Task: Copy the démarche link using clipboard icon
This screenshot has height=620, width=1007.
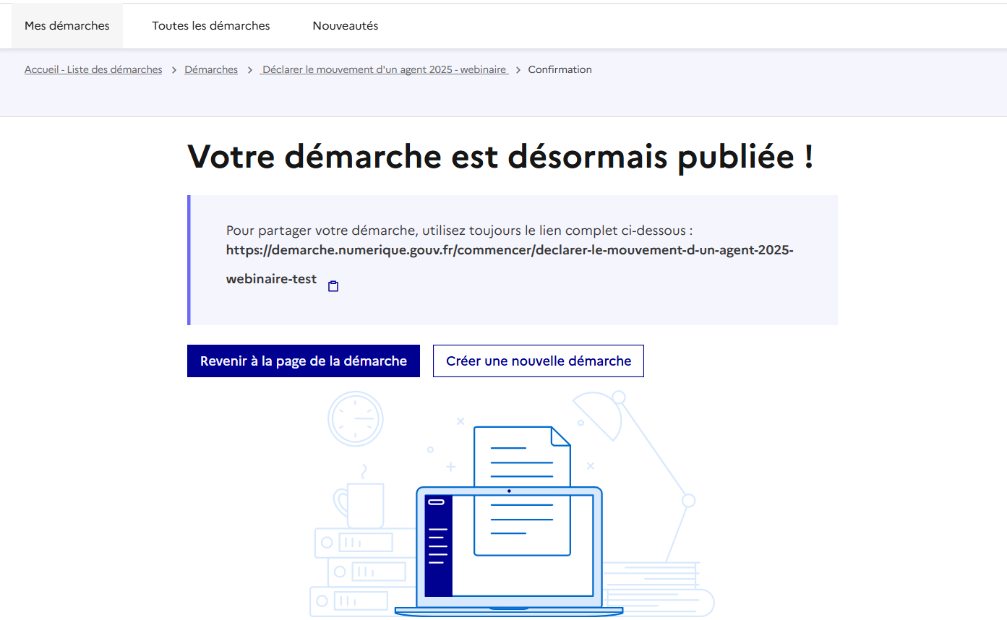Action: point(333,286)
